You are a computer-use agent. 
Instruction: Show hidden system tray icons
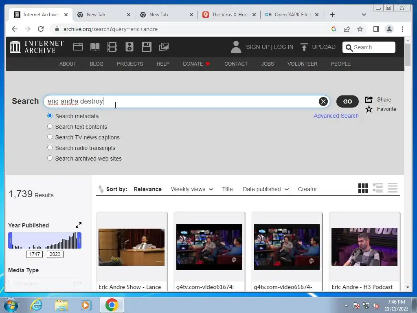click(x=346, y=305)
